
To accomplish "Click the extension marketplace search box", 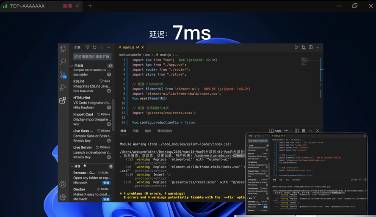I will (x=92, y=57).
